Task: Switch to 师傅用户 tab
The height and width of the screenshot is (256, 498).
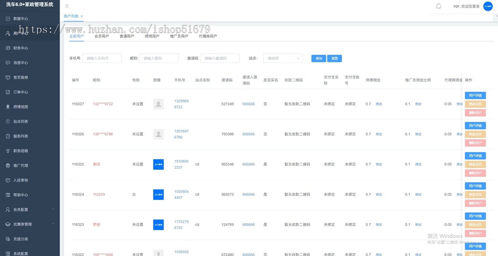Action: 152,36
